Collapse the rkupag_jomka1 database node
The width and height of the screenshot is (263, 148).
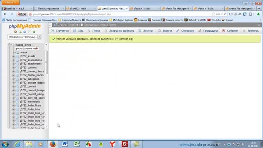[x=10, y=45]
